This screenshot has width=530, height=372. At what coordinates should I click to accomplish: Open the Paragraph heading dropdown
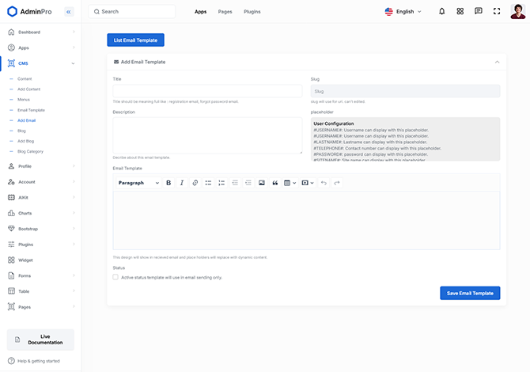[138, 183]
